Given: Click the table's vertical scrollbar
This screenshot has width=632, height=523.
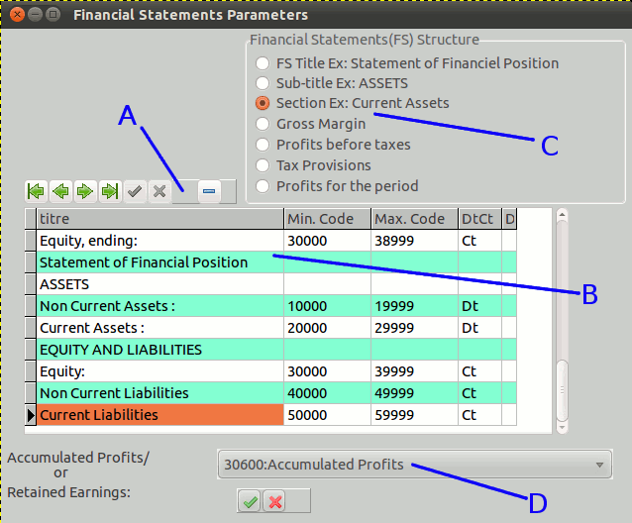Looking at the screenshot, I should point(562,317).
